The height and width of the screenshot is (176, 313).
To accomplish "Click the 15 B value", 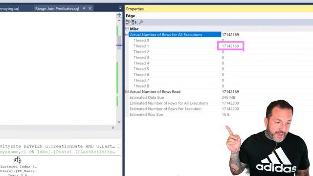I will pos(225,114).
